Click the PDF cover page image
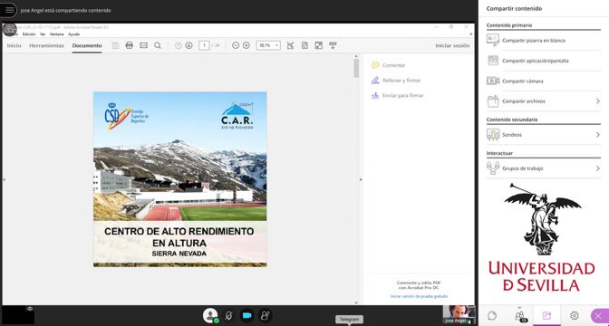This screenshot has height=326, width=609. point(179,179)
